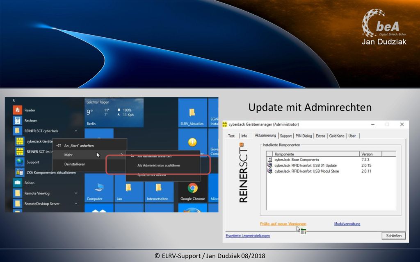Image resolution: width=420 pixels, height=262 pixels.
Task: Open ZKA Komponenten aktualisieren icon
Action: (20, 172)
